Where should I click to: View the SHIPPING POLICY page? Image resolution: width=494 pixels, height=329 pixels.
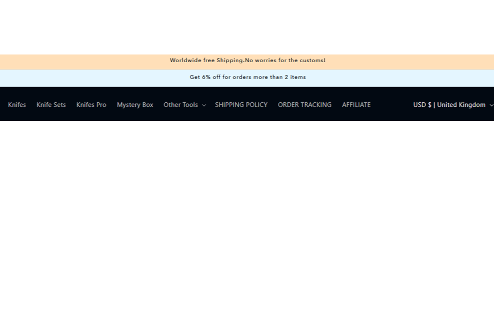(241, 105)
